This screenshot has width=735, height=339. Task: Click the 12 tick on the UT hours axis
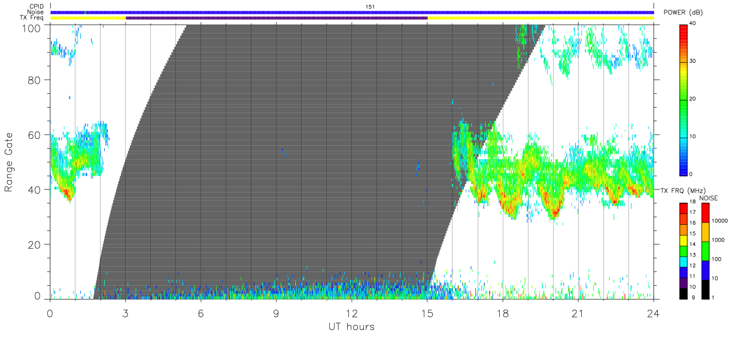click(352, 313)
